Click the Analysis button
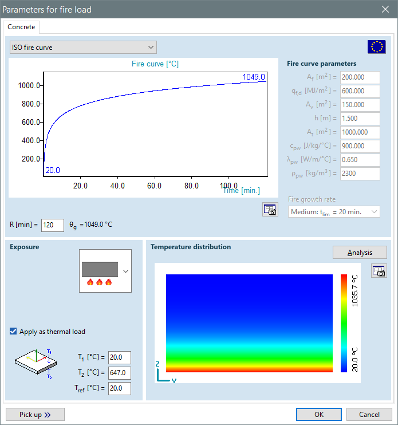 [360, 253]
